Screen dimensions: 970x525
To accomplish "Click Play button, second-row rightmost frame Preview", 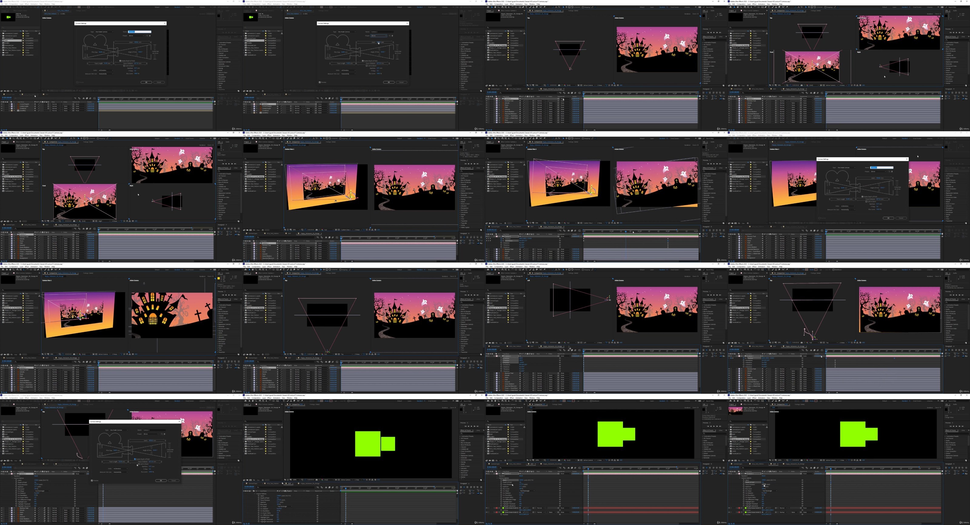I will point(956,164).
